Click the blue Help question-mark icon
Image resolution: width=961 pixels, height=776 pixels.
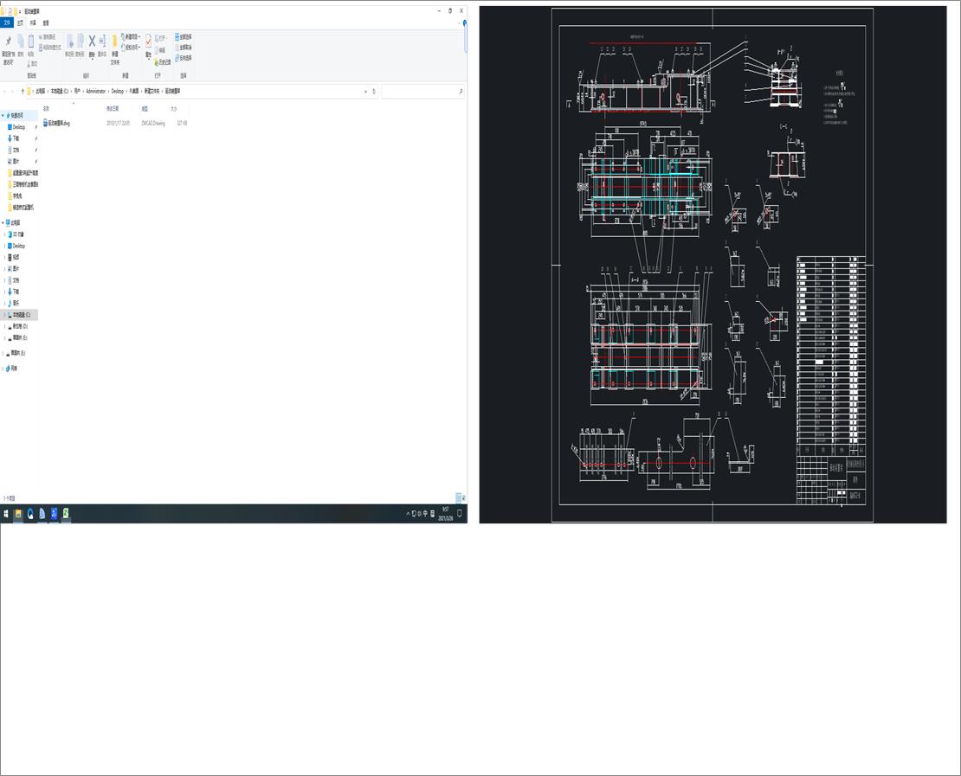pos(465,22)
